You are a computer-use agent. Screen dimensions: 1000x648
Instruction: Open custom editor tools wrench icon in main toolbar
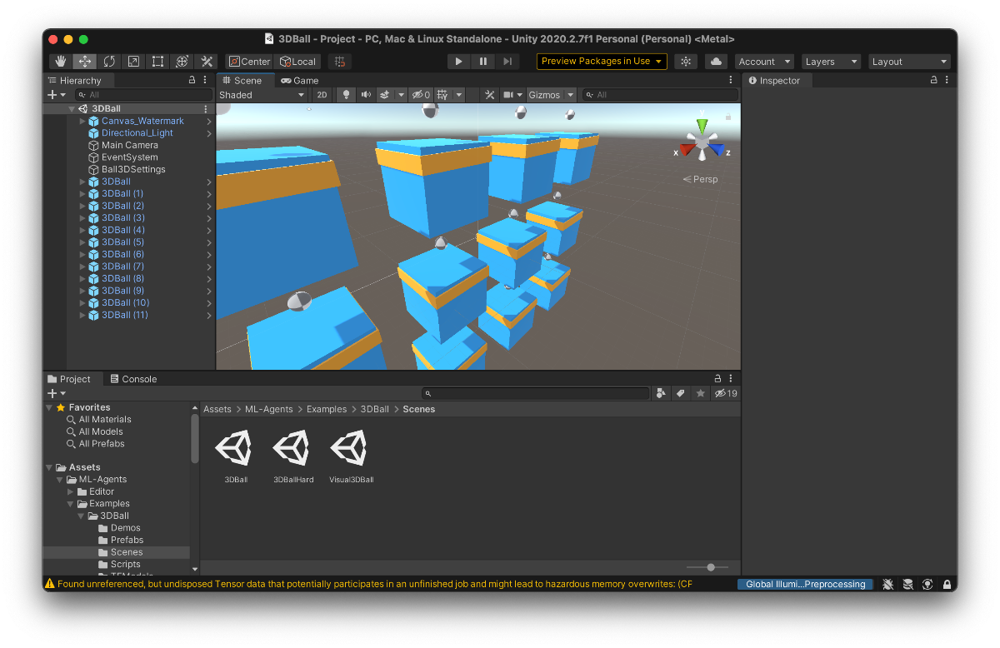pyautogui.click(x=207, y=62)
